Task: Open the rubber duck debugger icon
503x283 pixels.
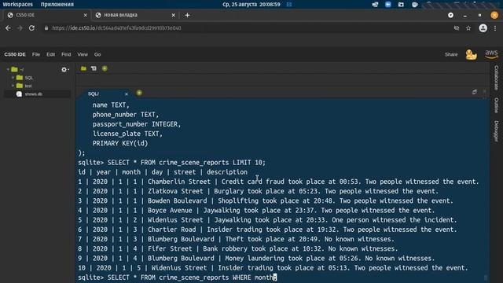Action: (471, 54)
